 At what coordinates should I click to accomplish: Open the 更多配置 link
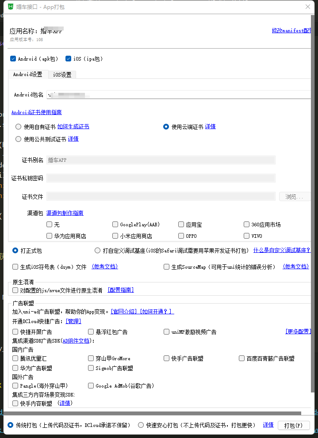(x=298, y=331)
